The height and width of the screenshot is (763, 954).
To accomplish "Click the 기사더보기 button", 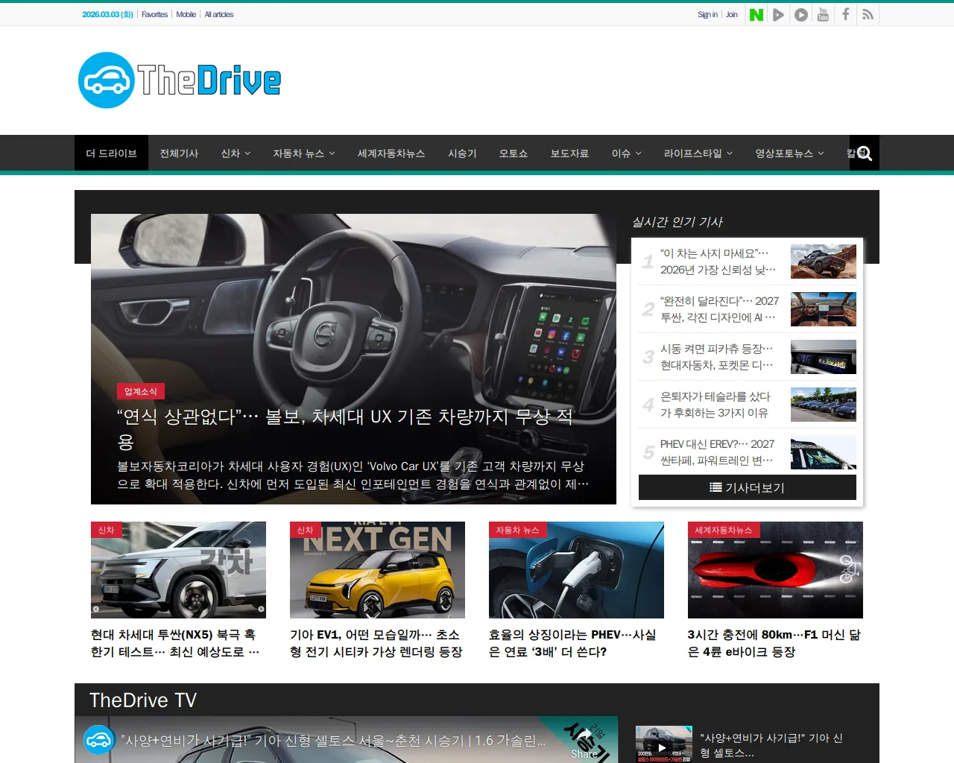I will 747,487.
